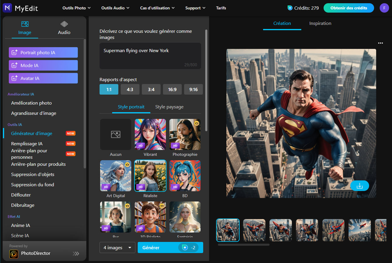Screen dimensions: 392x263
Task: Expand the PhotoDirector panel arrows
Action: (x=76, y=253)
